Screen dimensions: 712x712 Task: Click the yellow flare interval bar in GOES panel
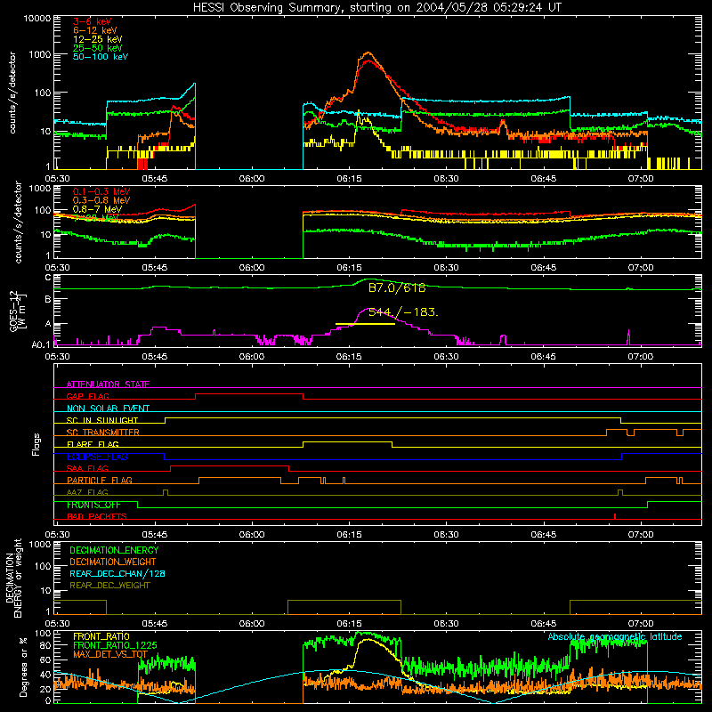point(365,324)
